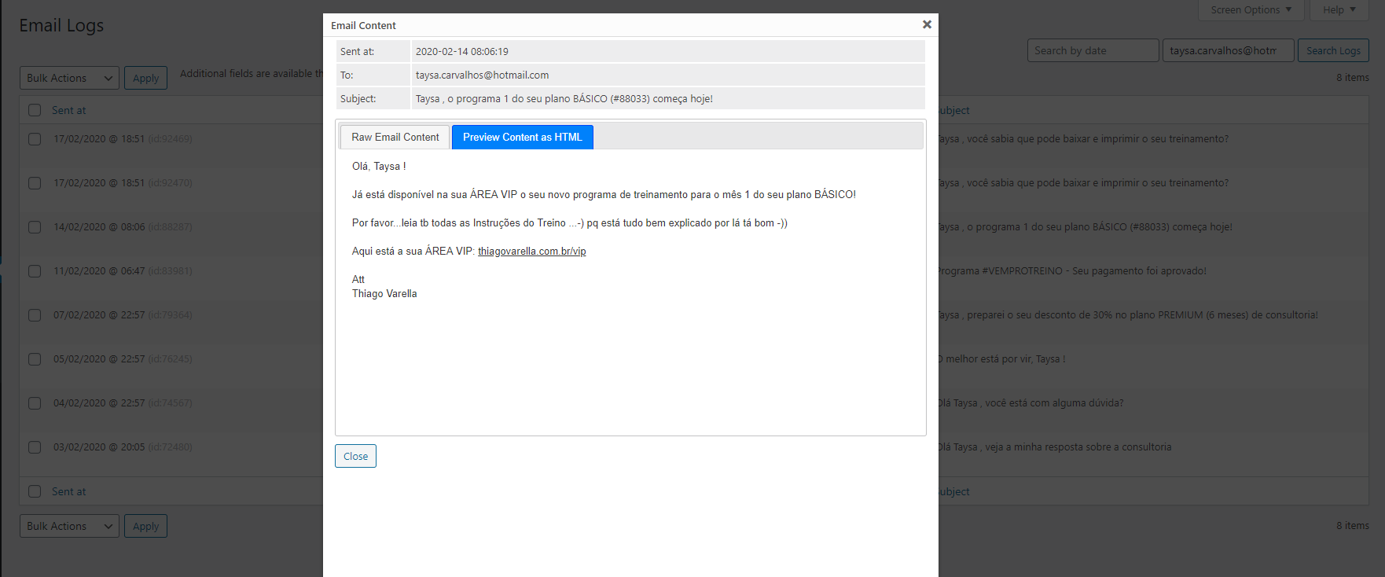This screenshot has height=577, width=1385.
Task: Click the top Apply button
Action: pos(145,78)
